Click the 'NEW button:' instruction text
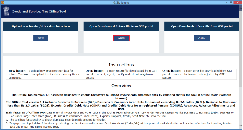 point(44,74)
